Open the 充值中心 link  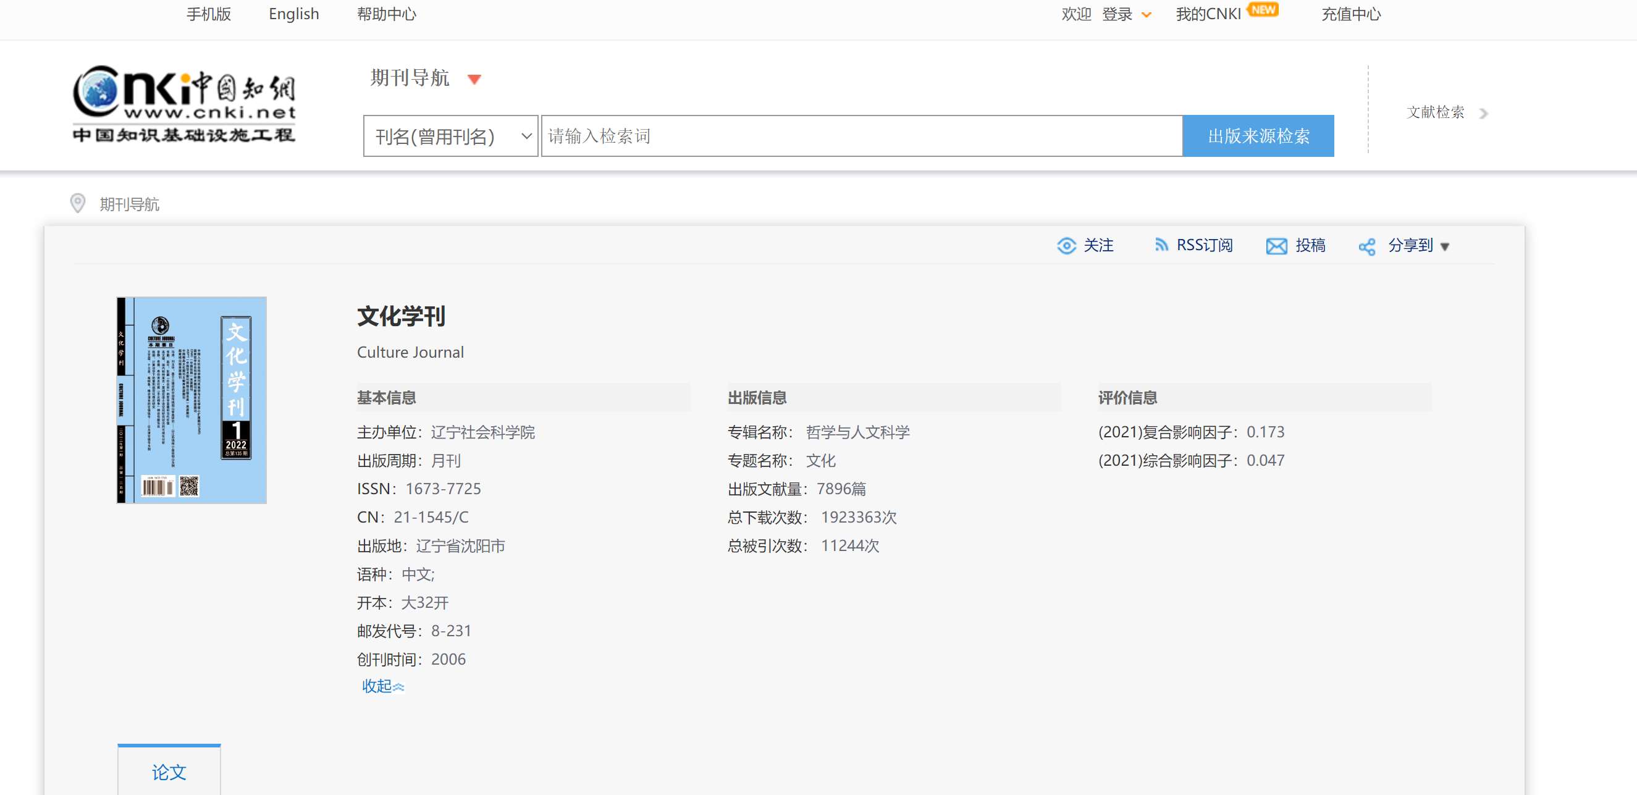1350,14
